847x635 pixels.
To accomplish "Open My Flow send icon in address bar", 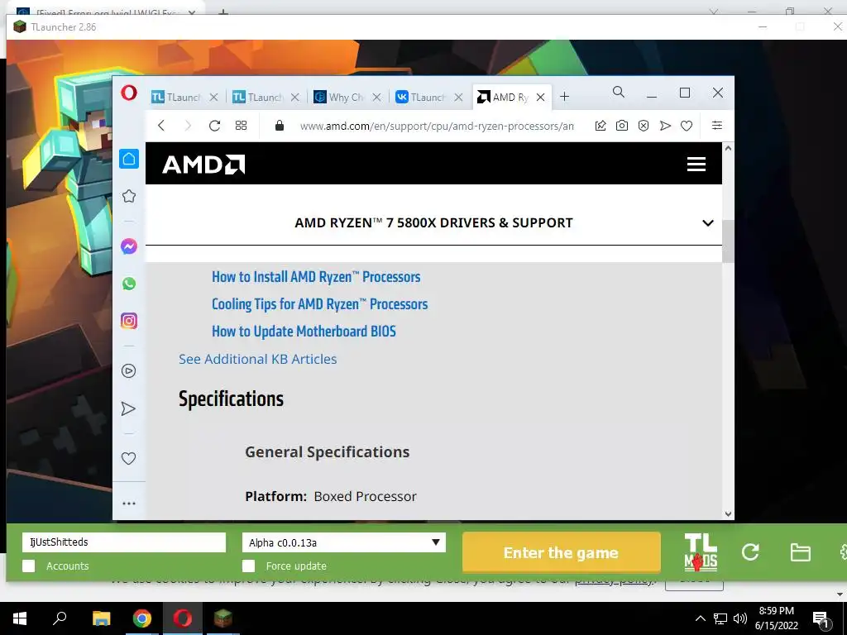I will (665, 126).
